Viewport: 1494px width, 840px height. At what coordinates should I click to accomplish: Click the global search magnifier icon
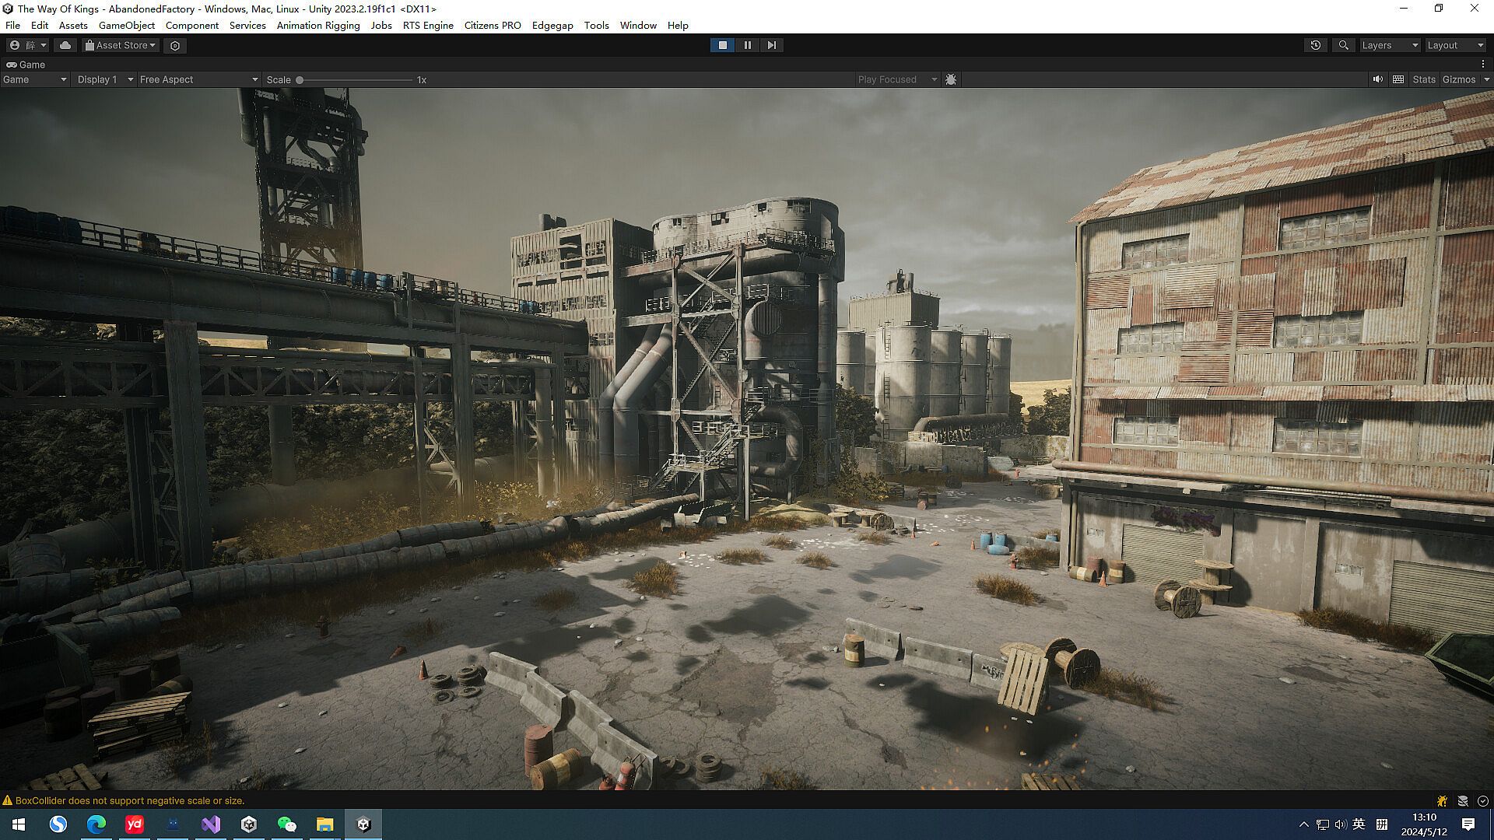click(x=1343, y=45)
